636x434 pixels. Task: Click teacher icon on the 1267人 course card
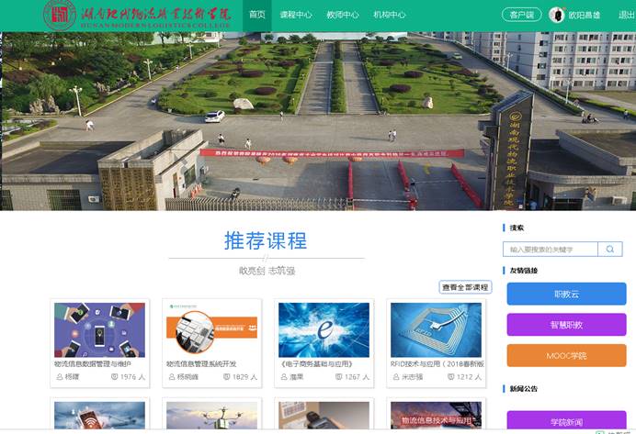pyautogui.click(x=284, y=377)
